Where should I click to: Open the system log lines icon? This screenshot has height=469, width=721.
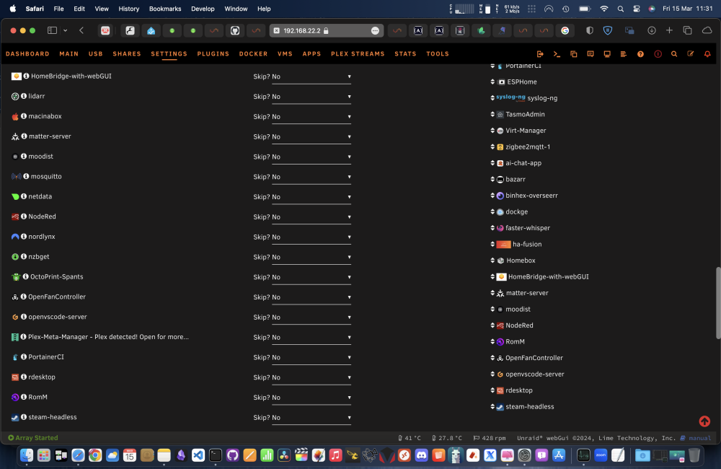pos(624,54)
